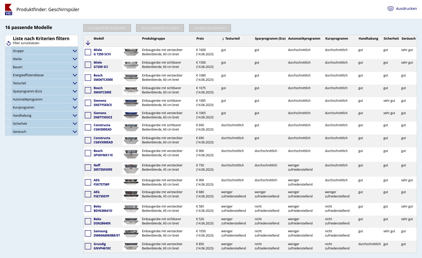Click the Modell column header
The width and height of the screenshot is (422, 258).
point(99,39)
